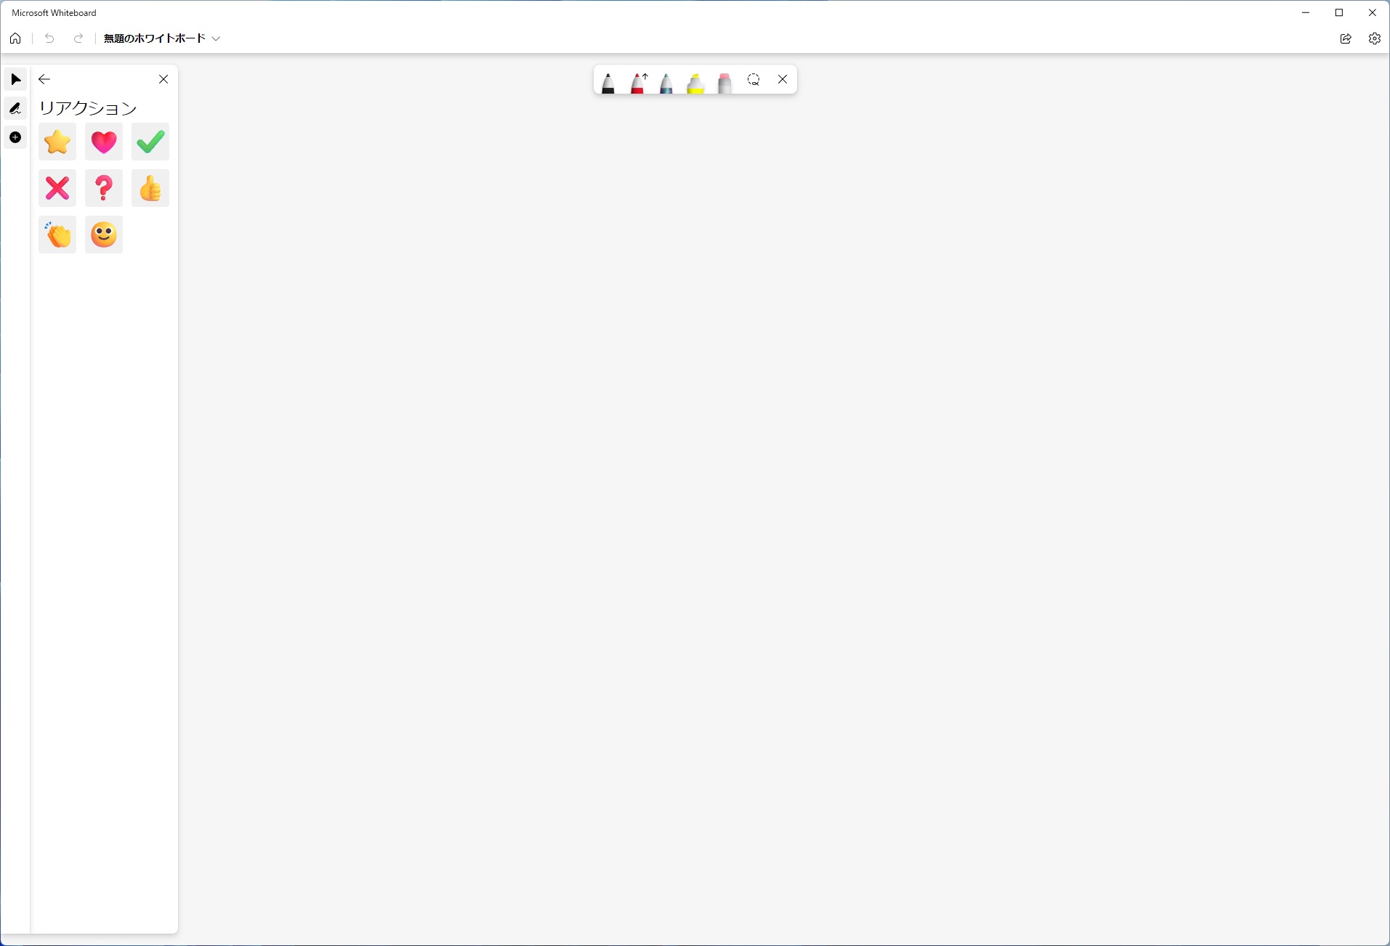Open the whiteboard title dropdown
The image size is (1390, 946).
pos(216,38)
